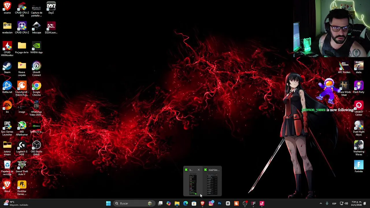370x208 pixels.
Task: Open notifications bell in the tray
Action: click(365, 203)
